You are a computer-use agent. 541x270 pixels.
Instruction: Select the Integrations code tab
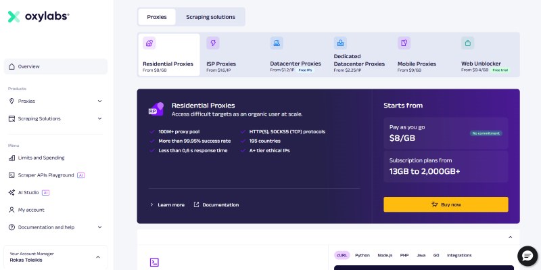pyautogui.click(x=459, y=255)
